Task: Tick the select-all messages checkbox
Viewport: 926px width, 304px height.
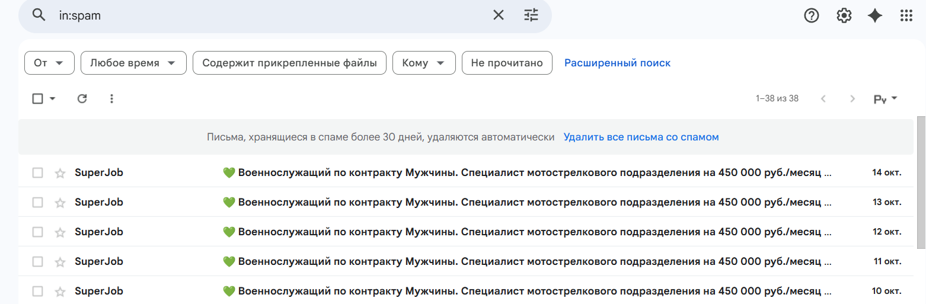Action: point(37,99)
